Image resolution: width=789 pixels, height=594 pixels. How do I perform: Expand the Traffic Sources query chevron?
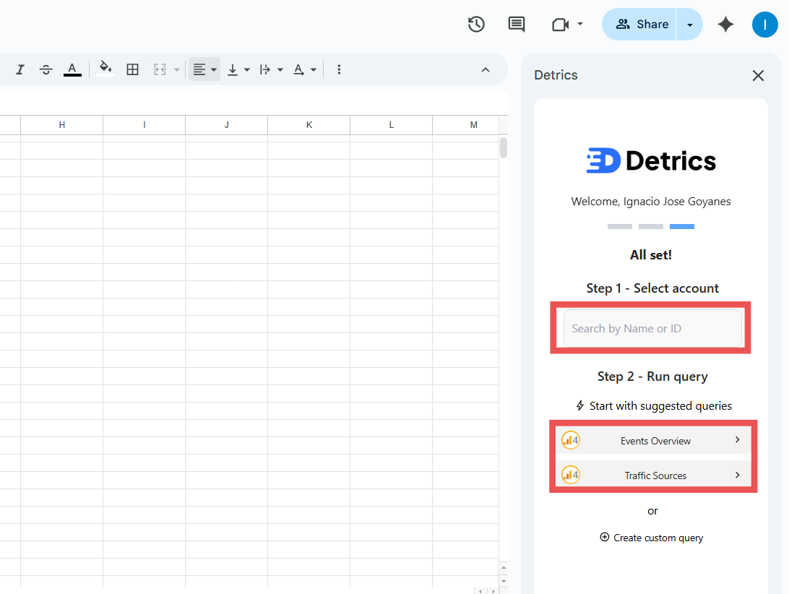pyautogui.click(x=738, y=475)
